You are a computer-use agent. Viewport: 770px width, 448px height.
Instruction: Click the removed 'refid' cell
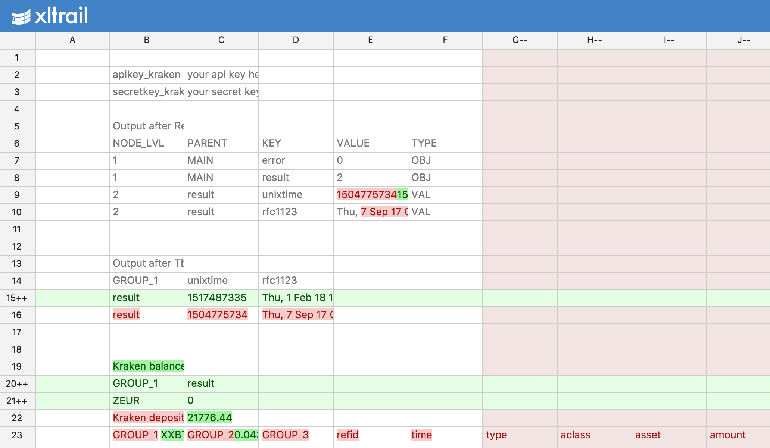(x=371, y=435)
